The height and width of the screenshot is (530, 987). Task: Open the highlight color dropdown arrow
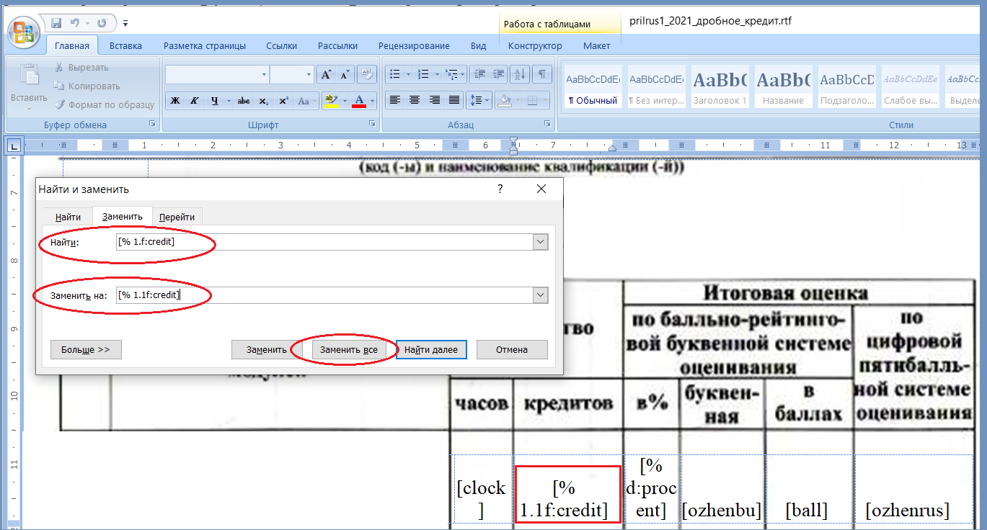coord(345,101)
